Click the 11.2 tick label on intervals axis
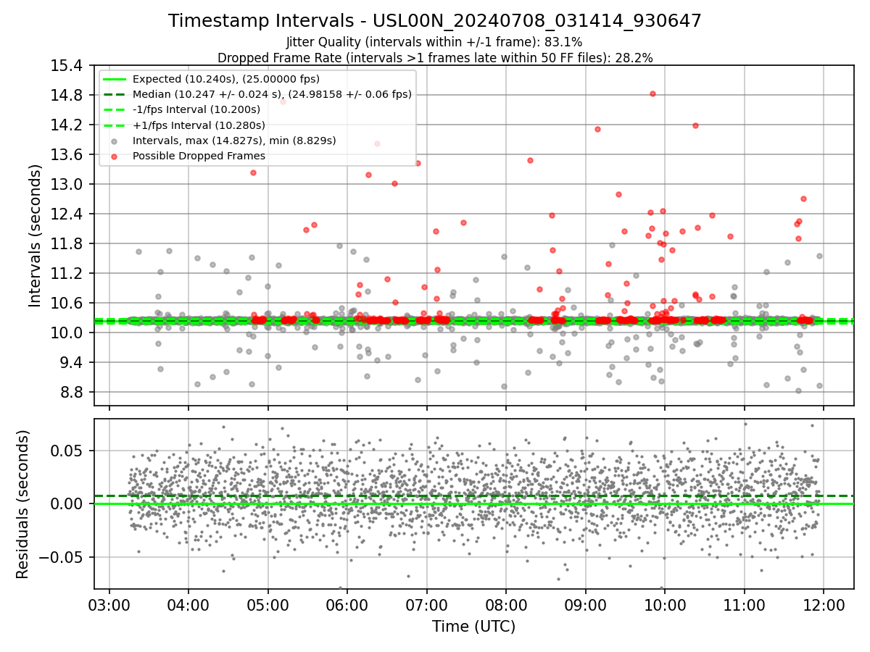This screenshot has height=652, width=870. pyautogui.click(x=67, y=274)
